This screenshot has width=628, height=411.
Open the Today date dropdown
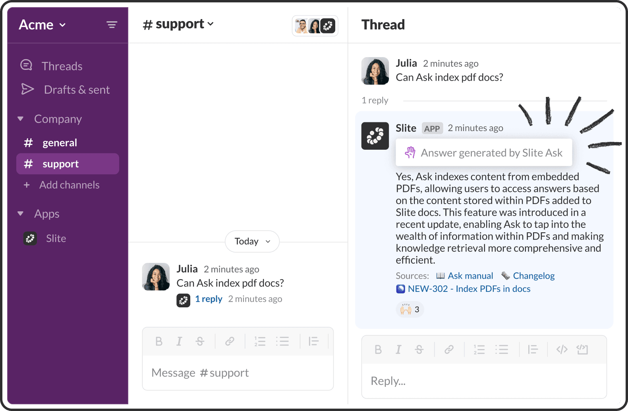pos(252,241)
